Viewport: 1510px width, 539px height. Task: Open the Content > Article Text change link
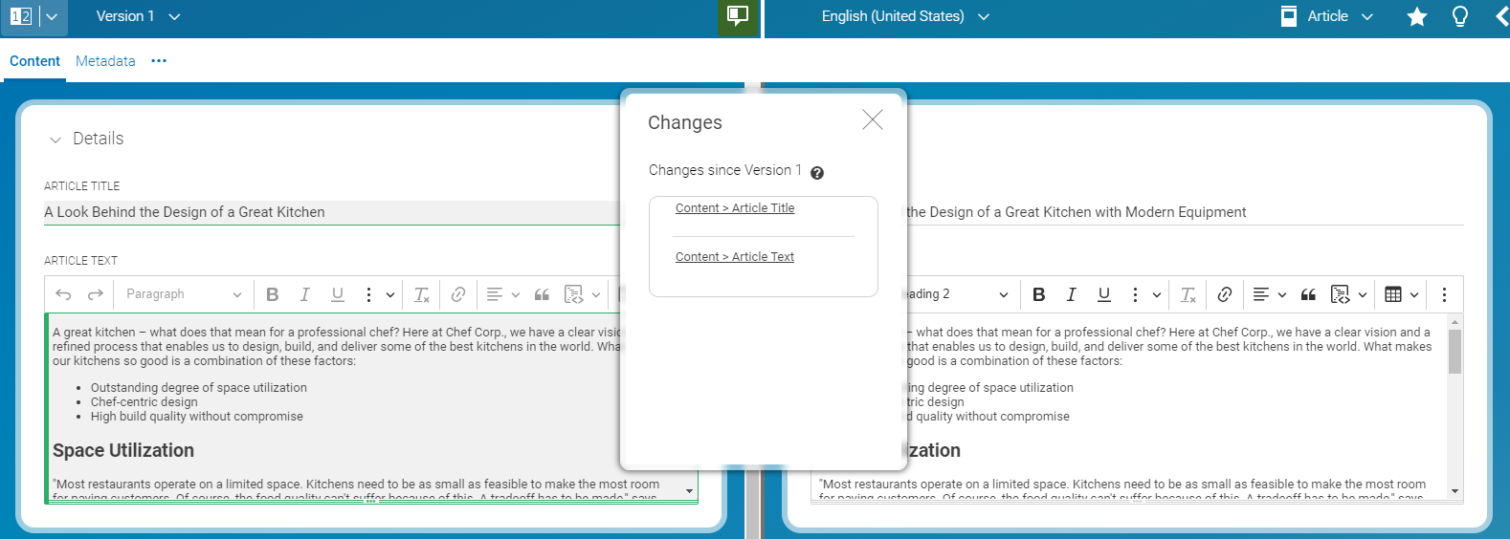click(734, 257)
